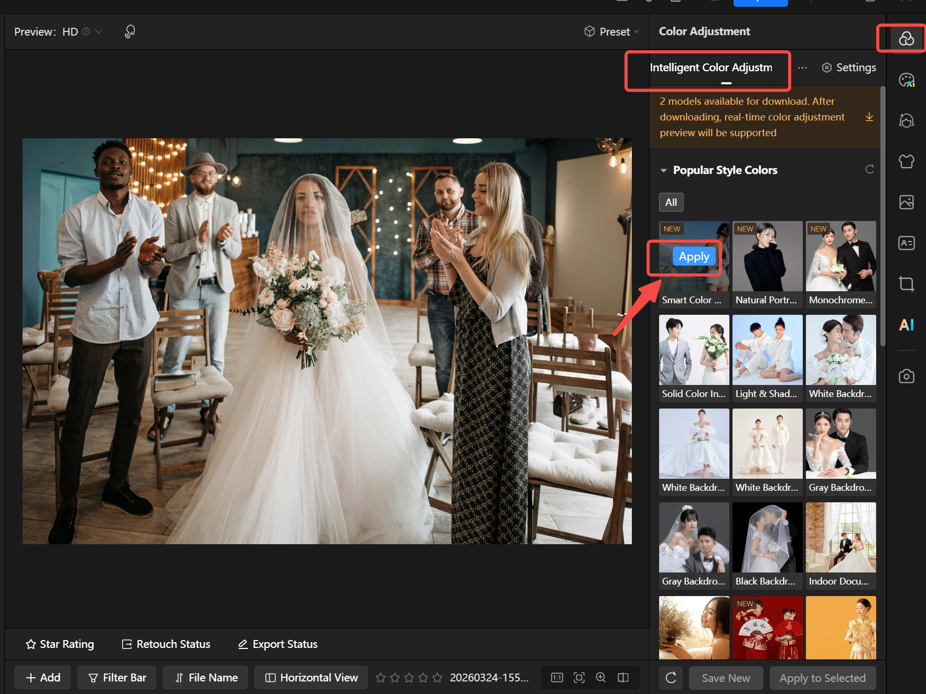Image resolution: width=926 pixels, height=694 pixels.
Task: Open the portrait retouch face icon
Action: pyautogui.click(x=906, y=120)
